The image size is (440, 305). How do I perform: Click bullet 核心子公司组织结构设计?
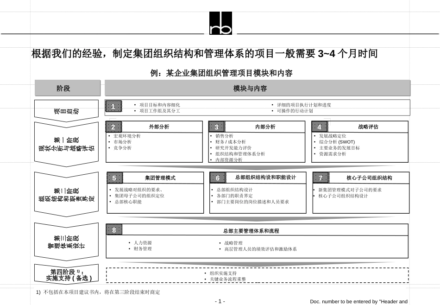click(343, 196)
